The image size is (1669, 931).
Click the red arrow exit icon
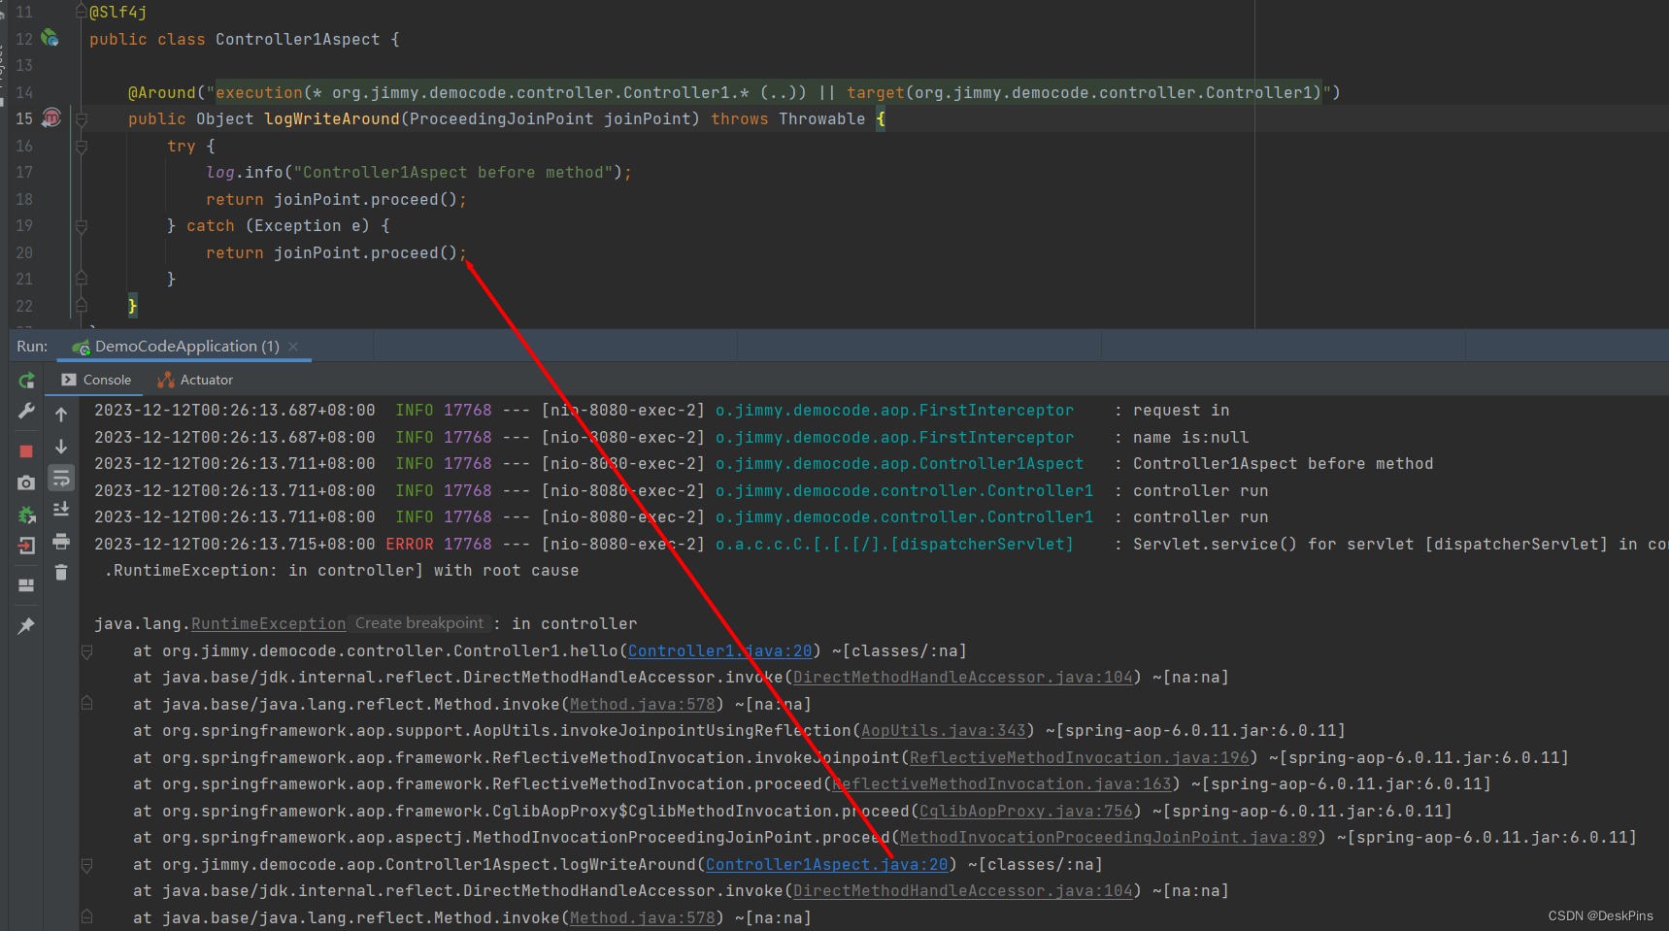click(27, 546)
